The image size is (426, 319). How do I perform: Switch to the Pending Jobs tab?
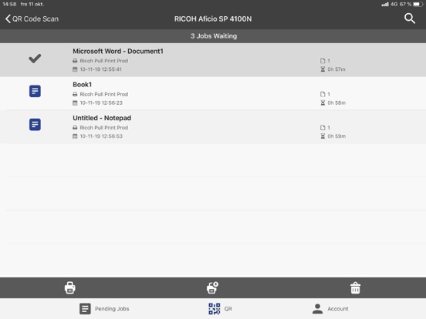point(104,309)
